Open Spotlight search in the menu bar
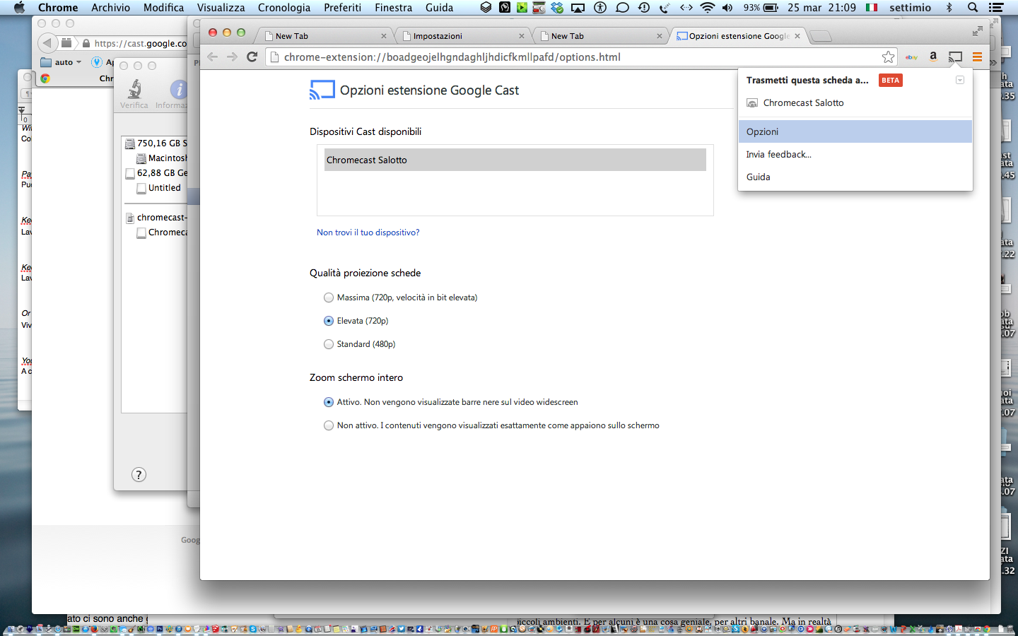This screenshot has height=636, width=1018. [973, 8]
